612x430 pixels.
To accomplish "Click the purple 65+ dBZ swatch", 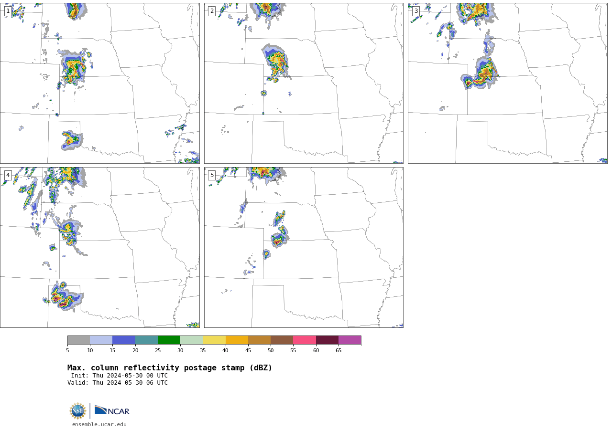I will click(350, 340).
